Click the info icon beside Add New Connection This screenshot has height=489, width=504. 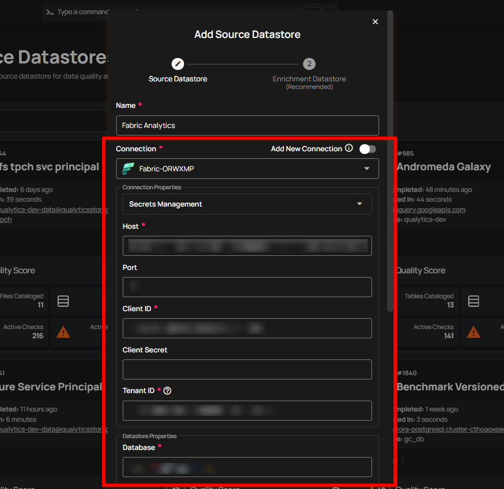click(349, 148)
